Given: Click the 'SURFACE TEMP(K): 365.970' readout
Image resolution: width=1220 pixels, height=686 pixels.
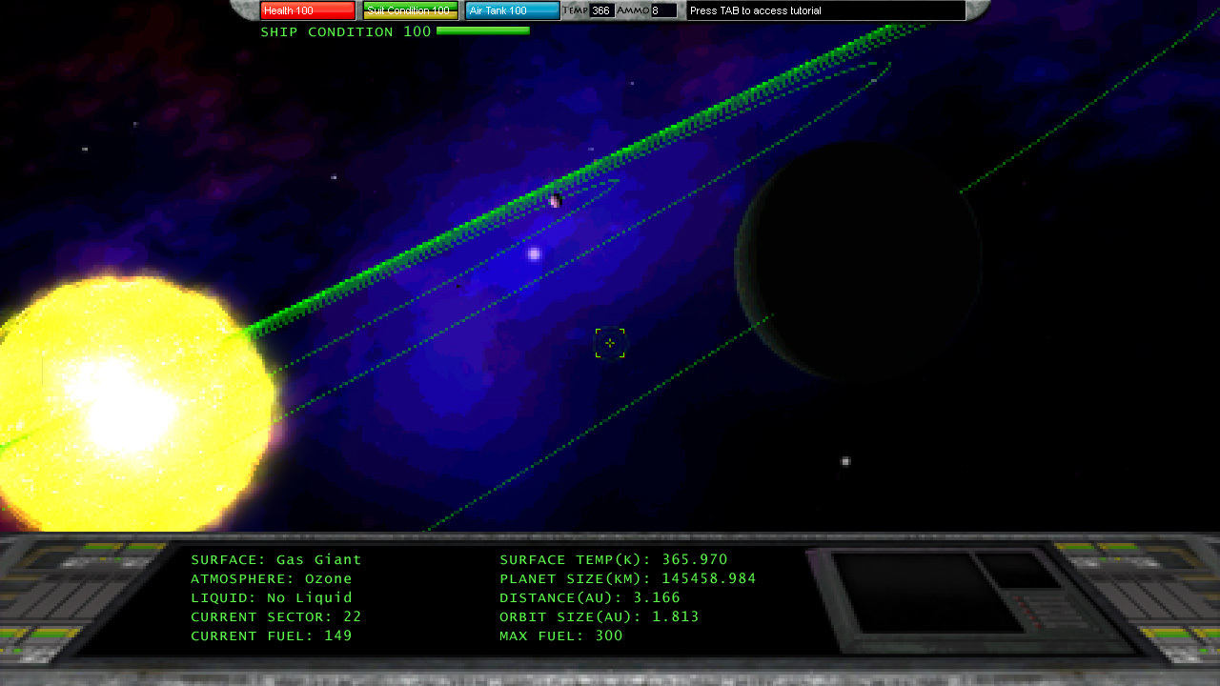Looking at the screenshot, I should click(x=614, y=560).
